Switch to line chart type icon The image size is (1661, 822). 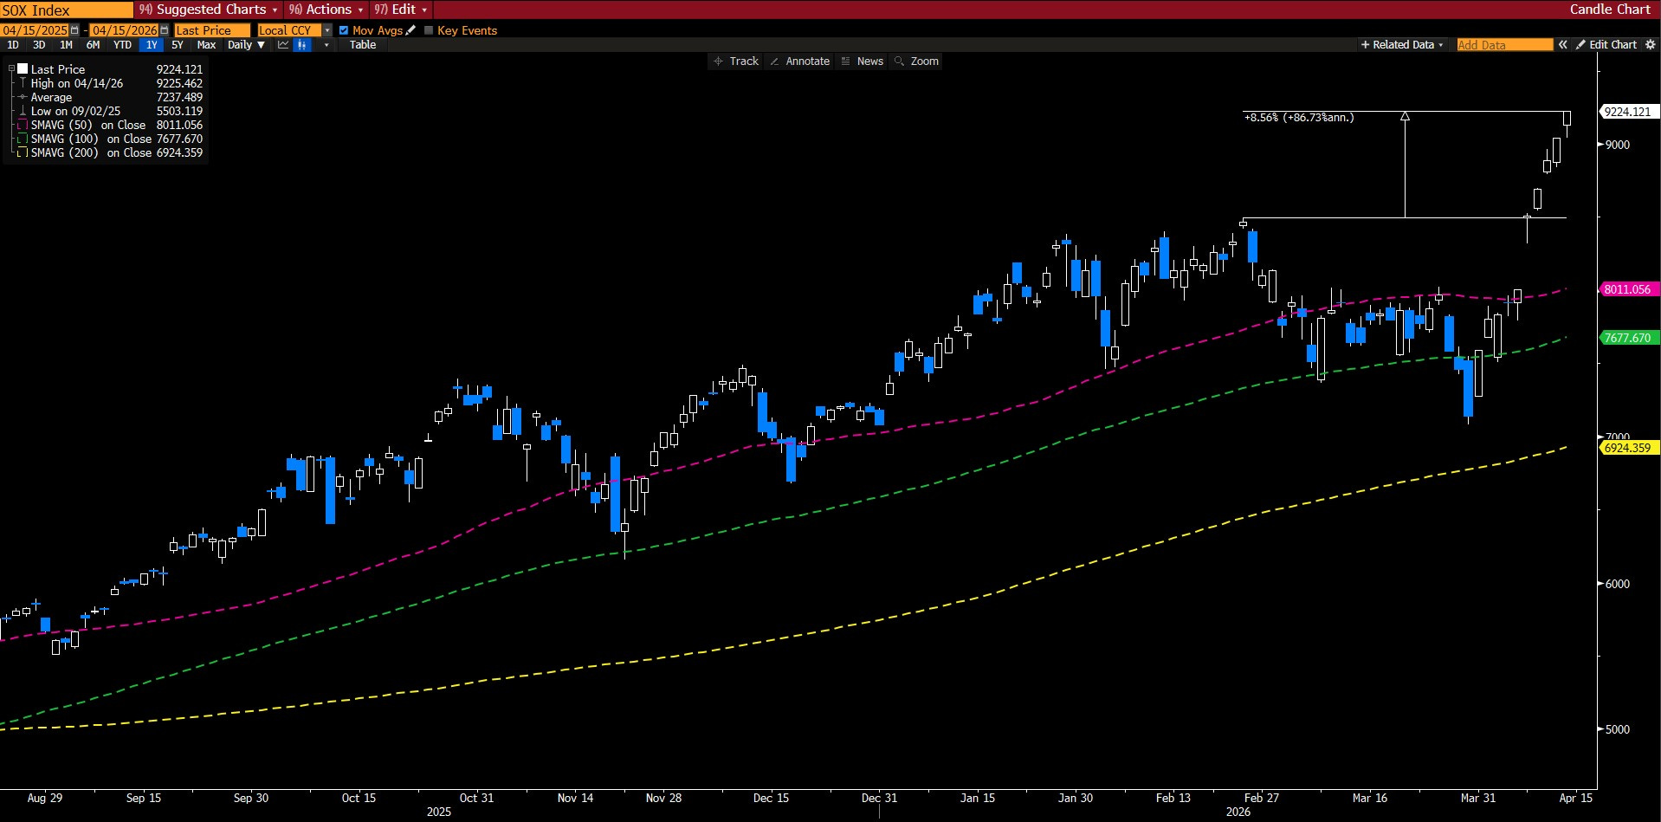click(x=283, y=45)
